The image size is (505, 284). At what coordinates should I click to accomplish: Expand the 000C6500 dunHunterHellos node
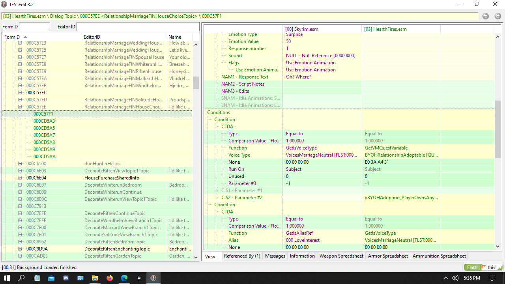tap(20, 164)
